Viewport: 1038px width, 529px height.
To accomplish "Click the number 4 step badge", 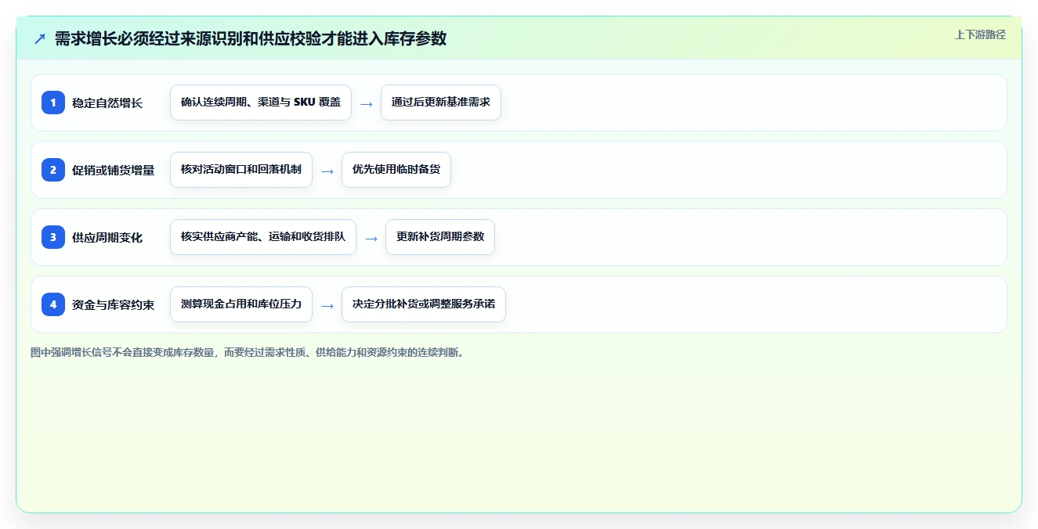I will (x=53, y=304).
